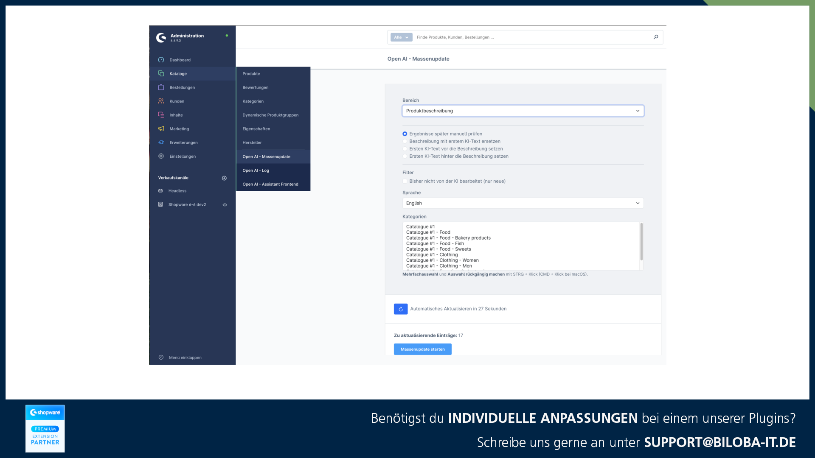Screen dimensions: 815x458
Task: Click the Shopware Administration logo icon
Action: pos(160,37)
